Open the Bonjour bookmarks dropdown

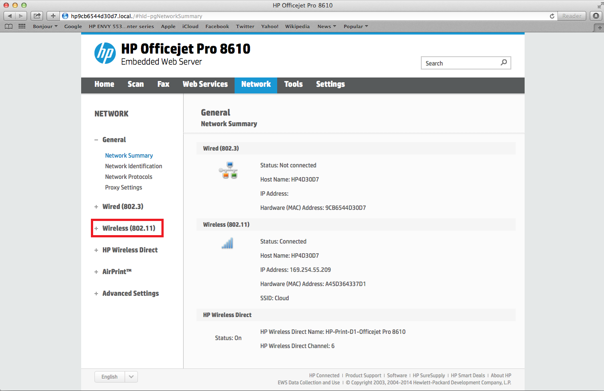coord(45,27)
